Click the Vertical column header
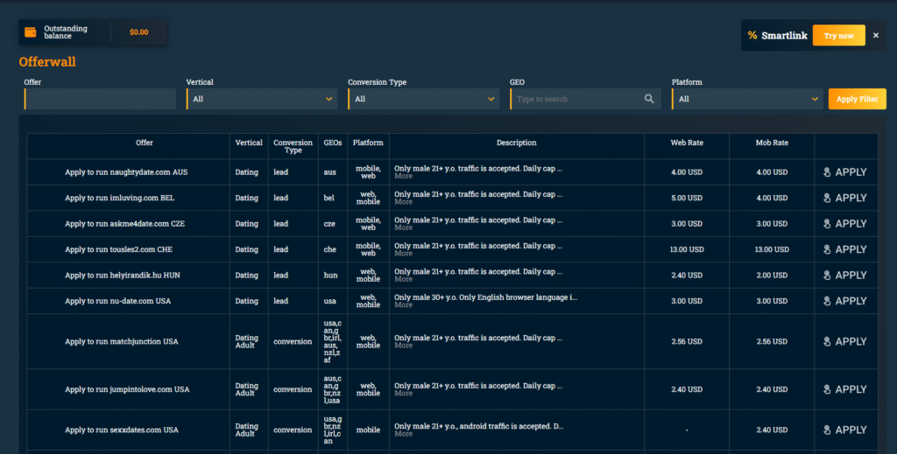Screen dimensions: 897x454 [x=249, y=143]
